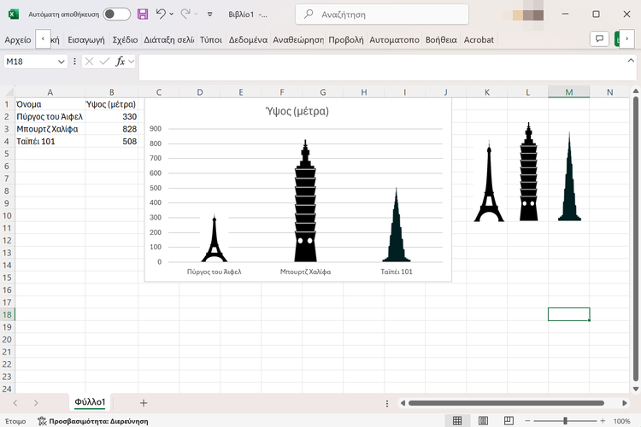Toggle the Αυτόματη αποθήκευση switch
Image resolution: width=641 pixels, height=427 pixels.
[x=117, y=14]
